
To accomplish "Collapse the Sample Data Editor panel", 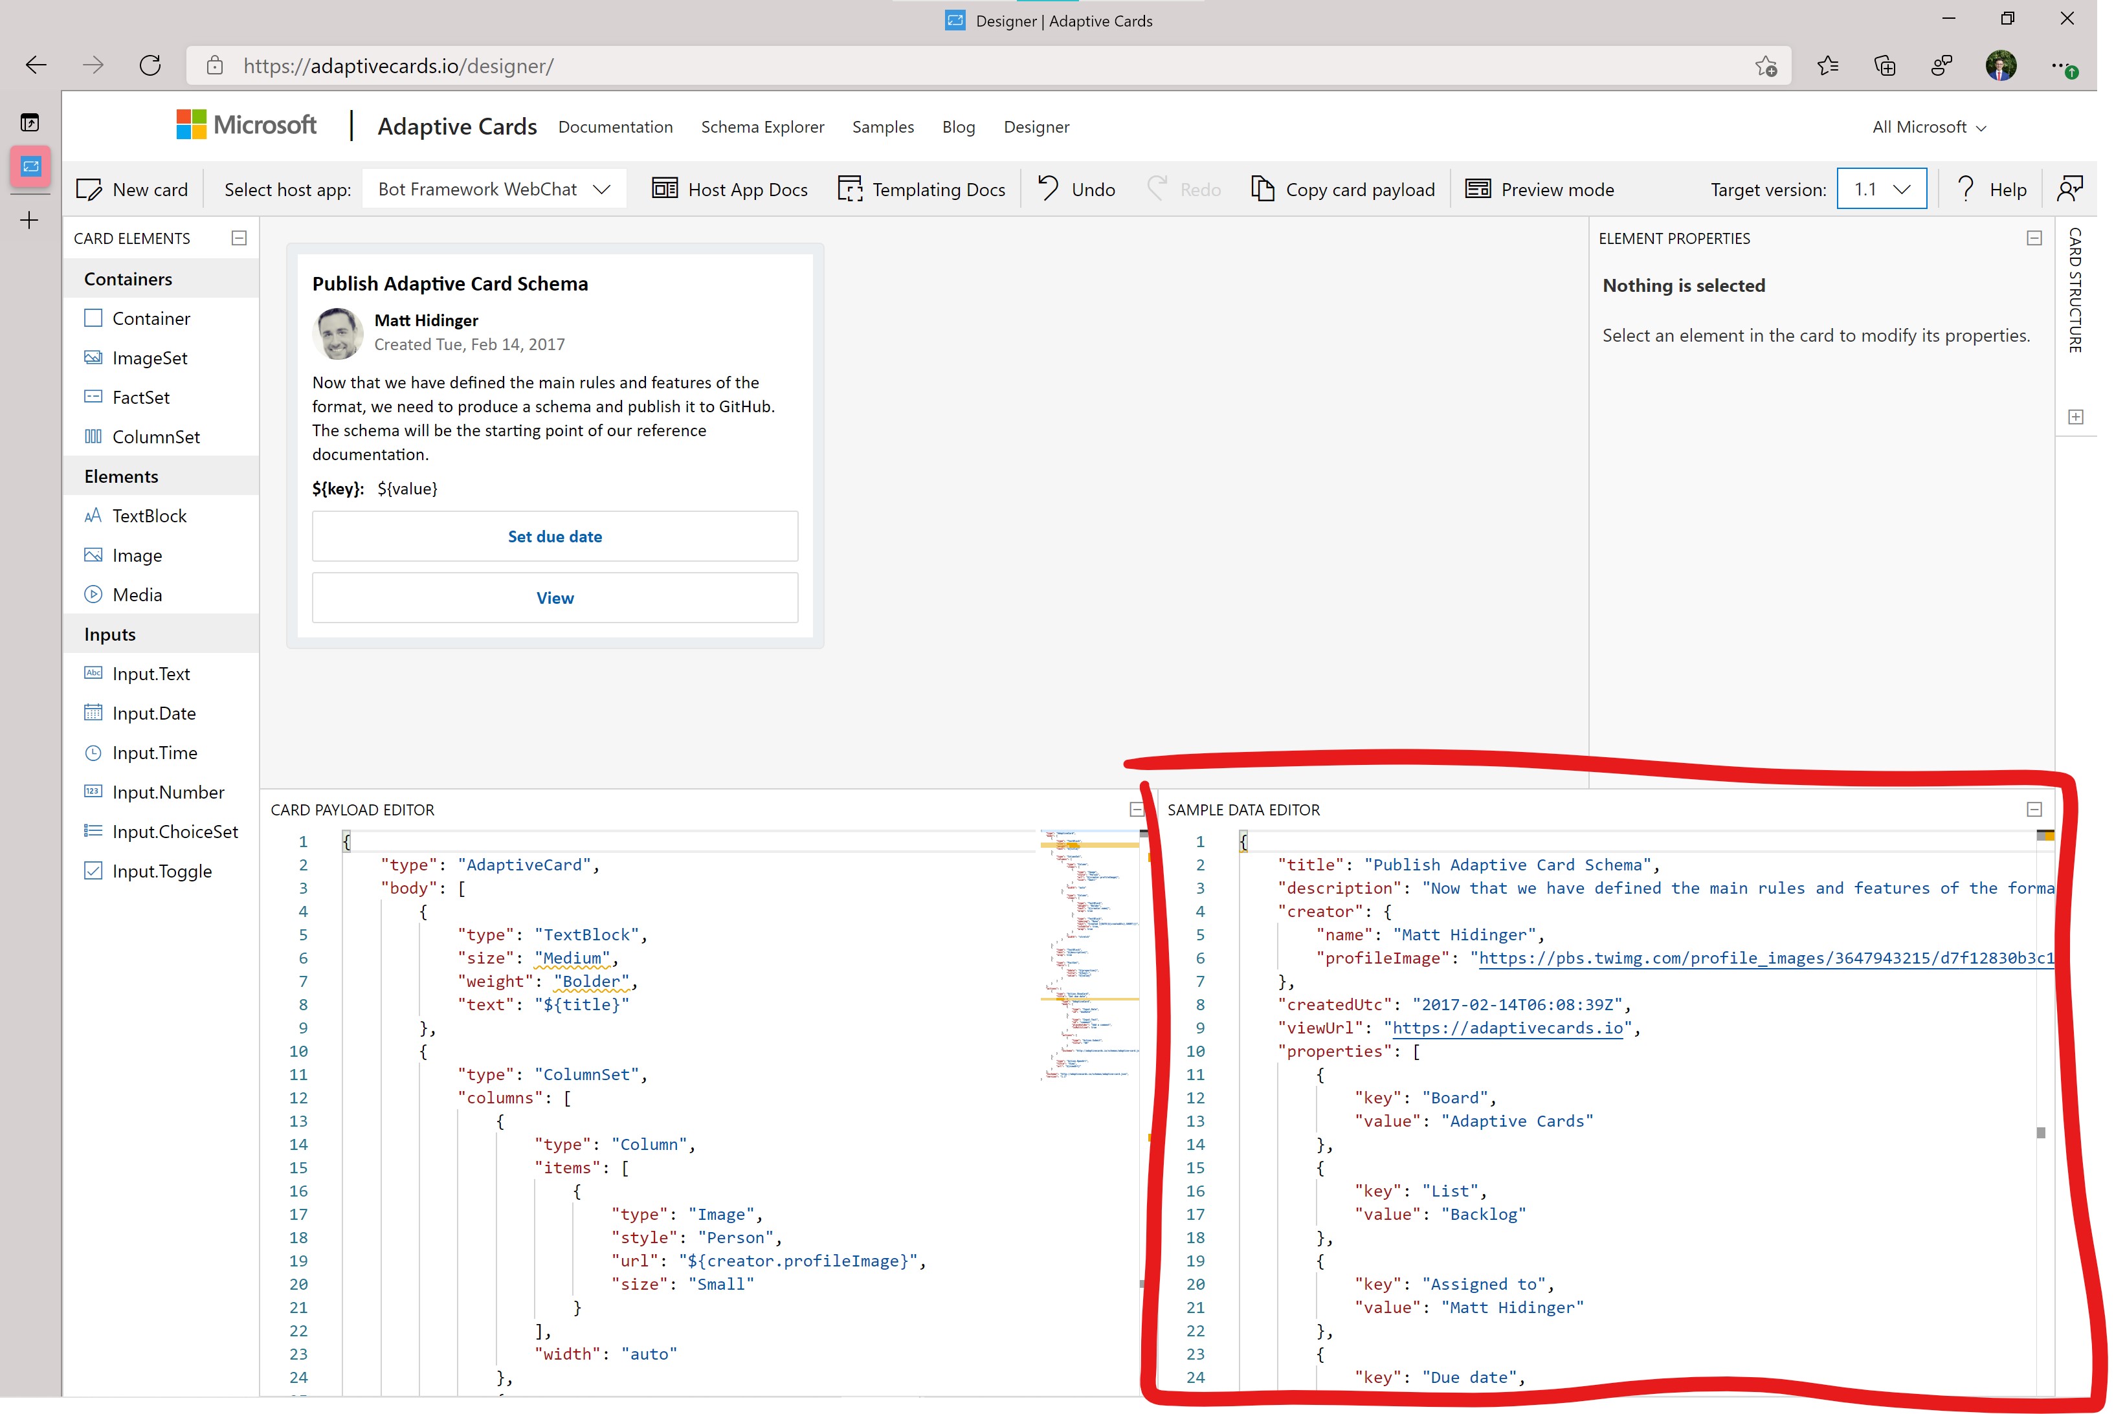I will click(2034, 810).
